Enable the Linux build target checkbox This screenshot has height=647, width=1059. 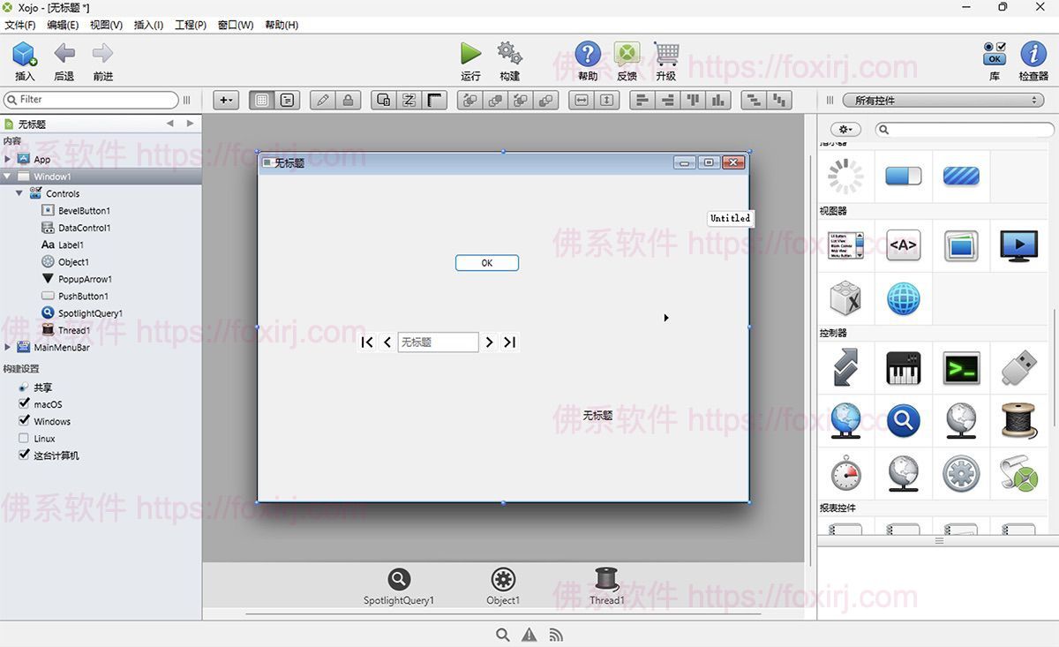point(25,438)
